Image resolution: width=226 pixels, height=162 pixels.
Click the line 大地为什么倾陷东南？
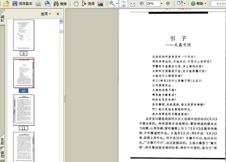coord(167,76)
